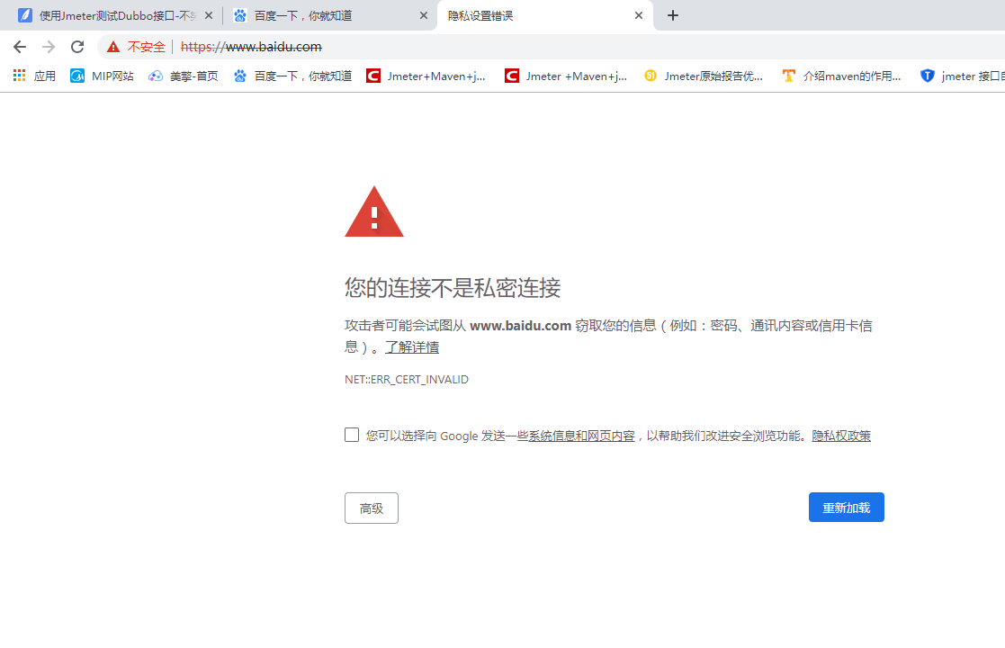Click the NET::ERR_CERT_INVALID error code text

pos(407,380)
